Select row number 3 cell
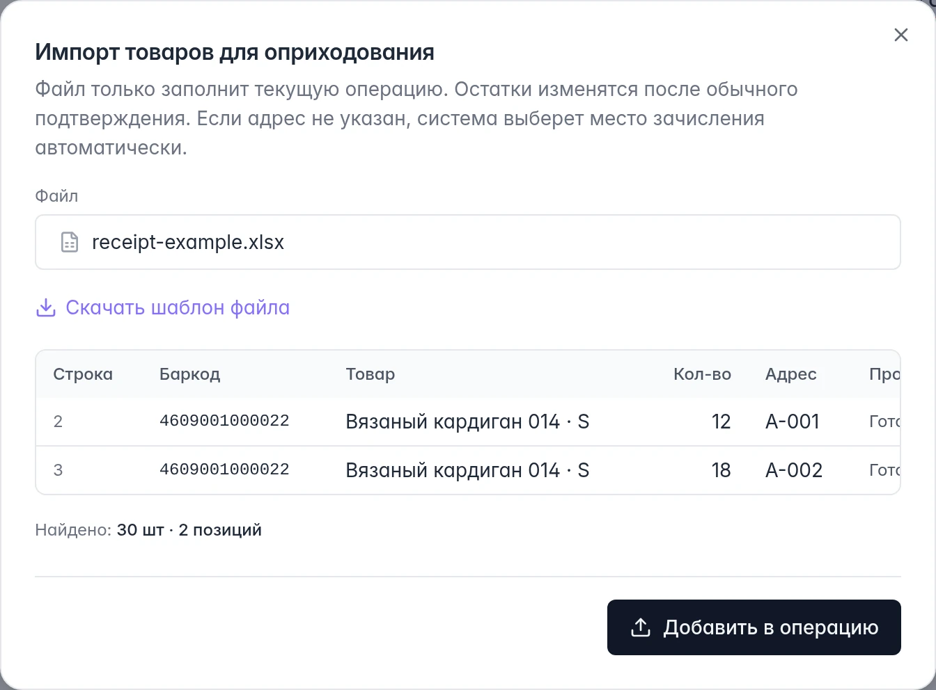The height and width of the screenshot is (690, 936). (58, 470)
